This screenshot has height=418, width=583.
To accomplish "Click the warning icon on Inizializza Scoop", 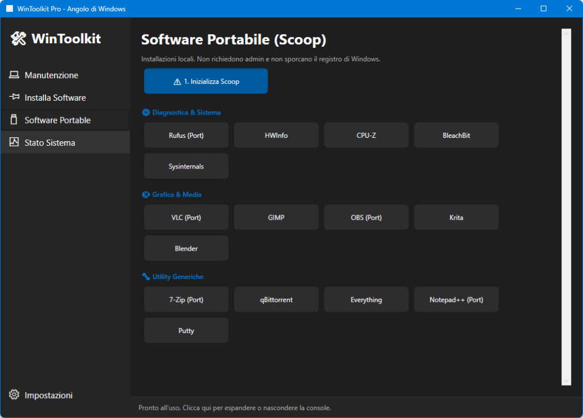I will pos(177,81).
